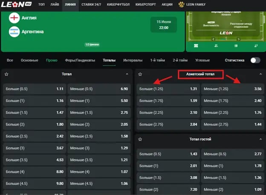The height and width of the screenshot is (195, 266).
Task: Open КИБЕРСПОРТ section
Action: [x=145, y=4]
